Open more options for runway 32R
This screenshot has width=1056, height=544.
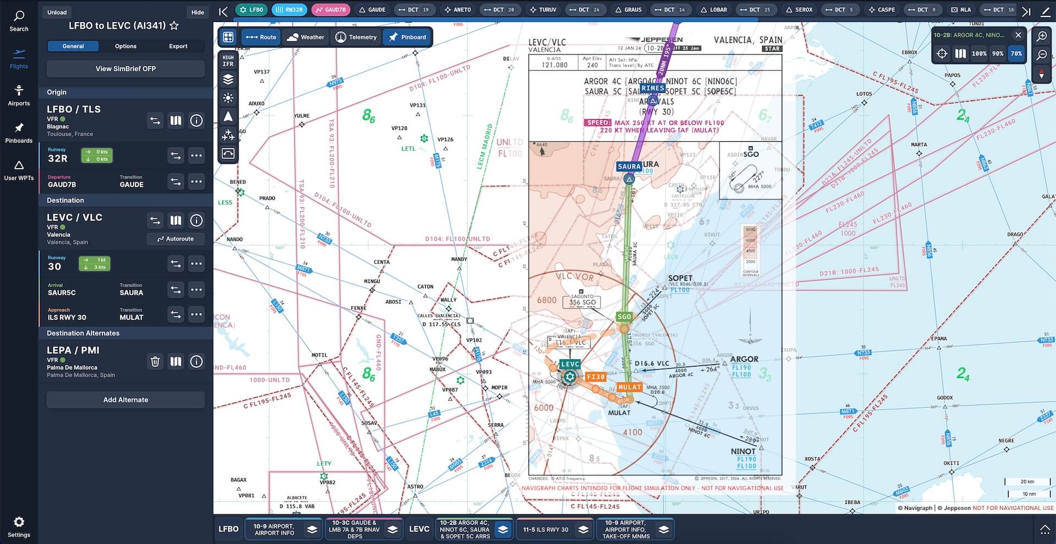click(x=196, y=156)
